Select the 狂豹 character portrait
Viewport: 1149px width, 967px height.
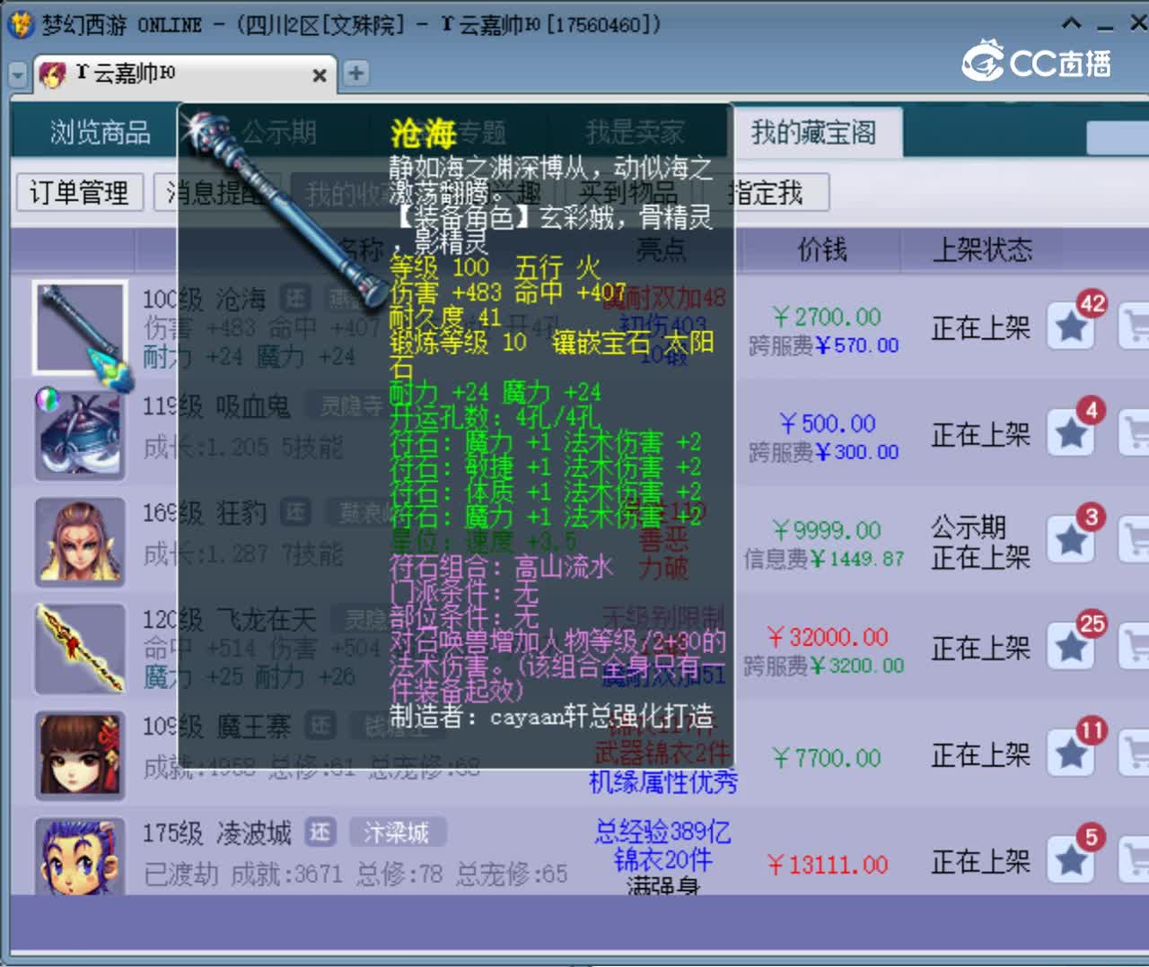point(80,541)
